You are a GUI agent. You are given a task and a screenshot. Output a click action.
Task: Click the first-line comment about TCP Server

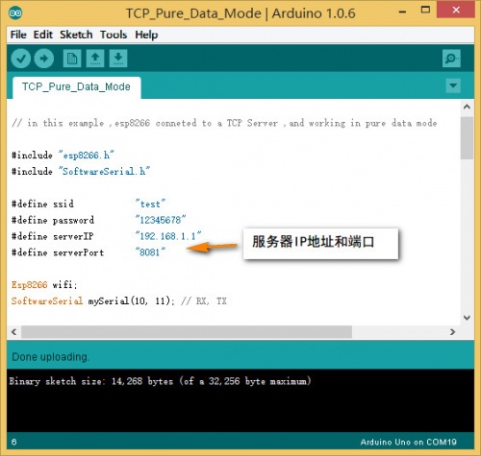coord(224,123)
